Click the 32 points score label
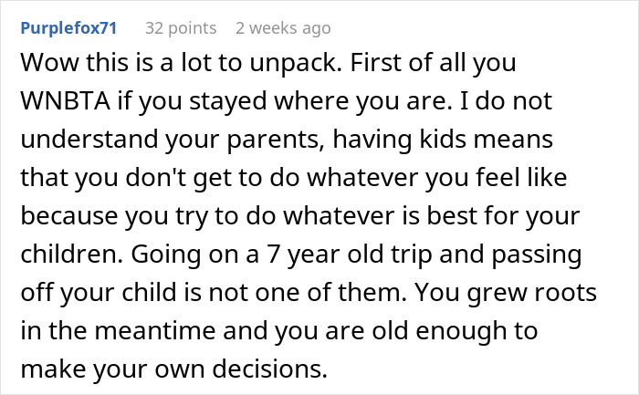The height and width of the screenshot is (395, 639). tap(179, 27)
